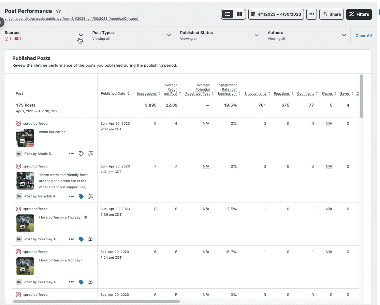Open more options for 'coffee on a Monday' post
This screenshot has height=305, width=380.
[71, 282]
